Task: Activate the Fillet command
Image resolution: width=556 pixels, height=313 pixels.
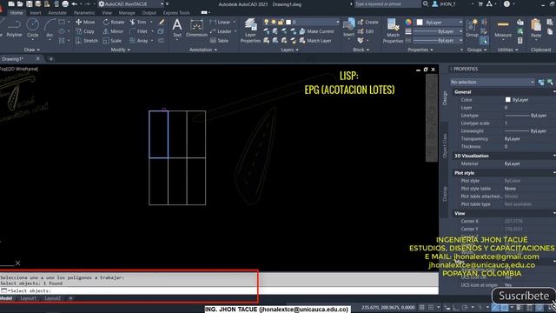Action: click(x=138, y=31)
